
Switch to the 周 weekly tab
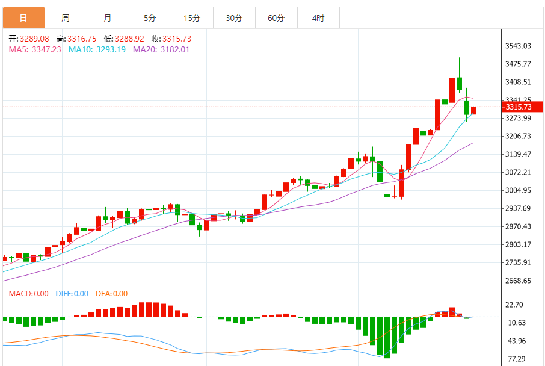(66, 17)
